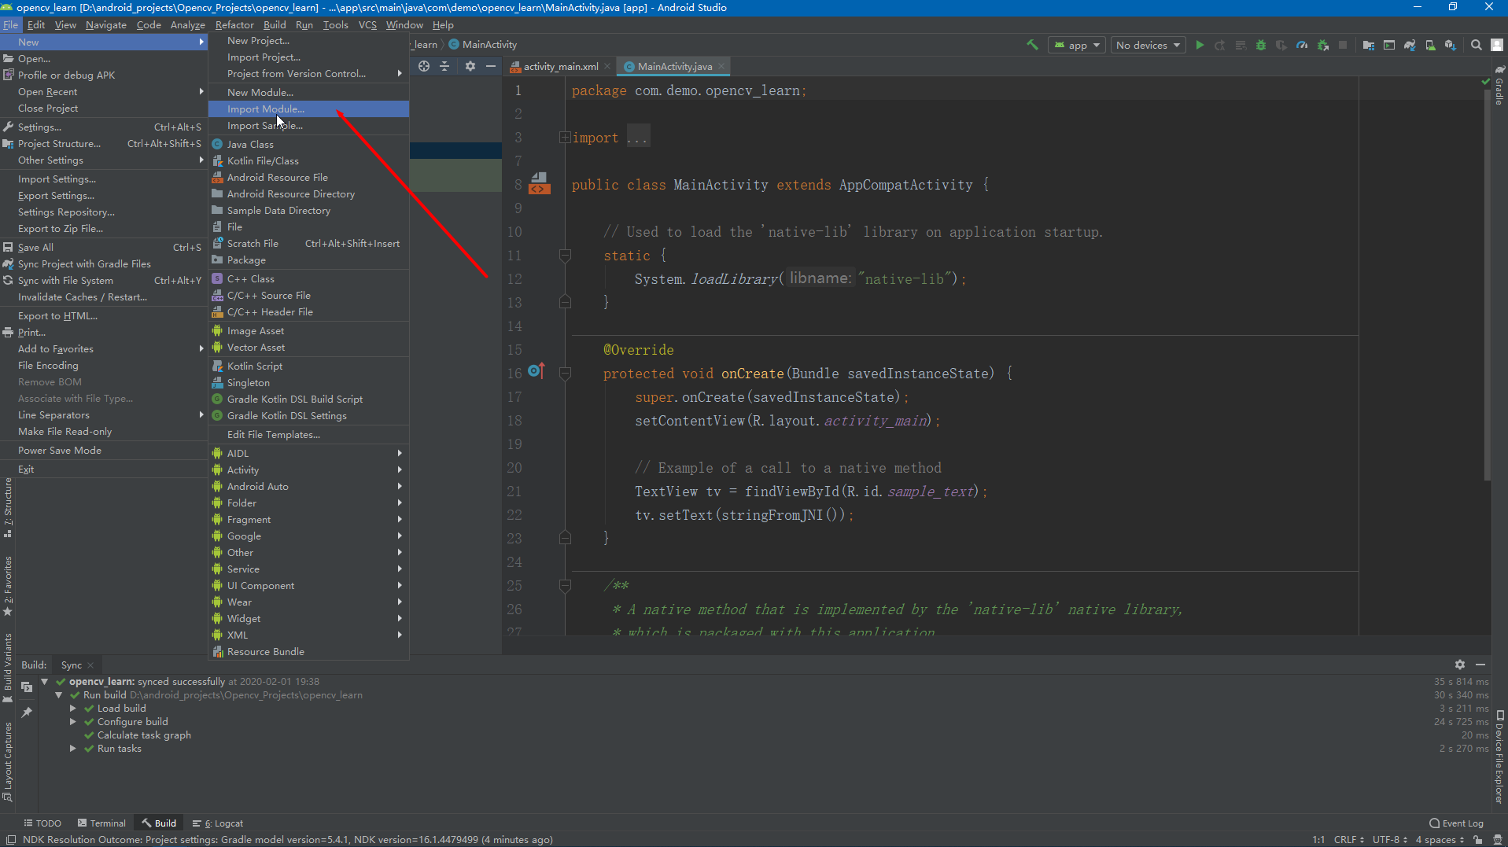This screenshot has height=847, width=1508.
Task: Click Apply Changes and Restart Activity icon
Action: click(1220, 45)
